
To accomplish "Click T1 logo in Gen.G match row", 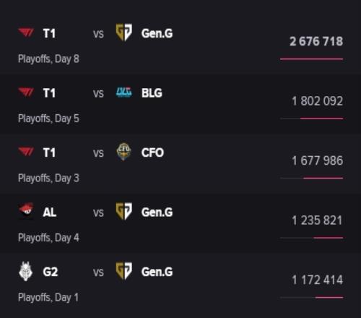I will click(x=26, y=33).
